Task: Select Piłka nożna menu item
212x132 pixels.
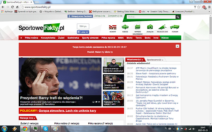Action: coord(31,38)
